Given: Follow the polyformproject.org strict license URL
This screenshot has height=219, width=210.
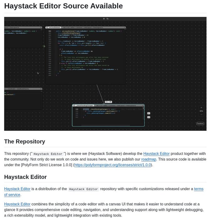Looking at the screenshot, I should pyautogui.click(x=112, y=165).
